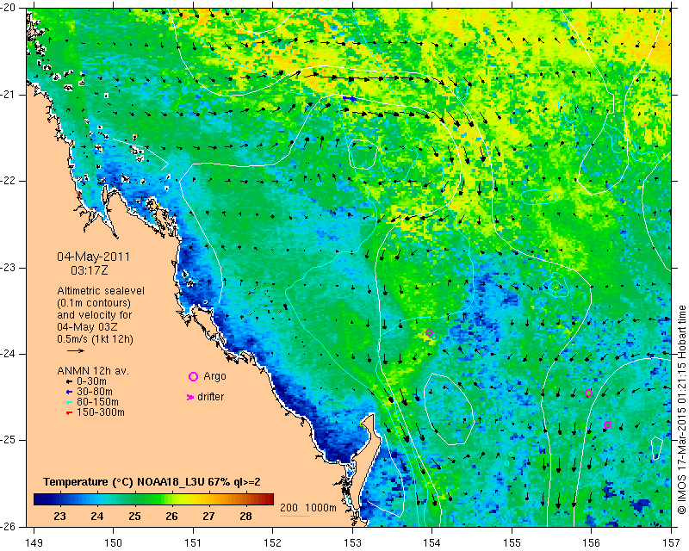
Task: Click the 'Argo' legend label
Action: [x=214, y=376]
